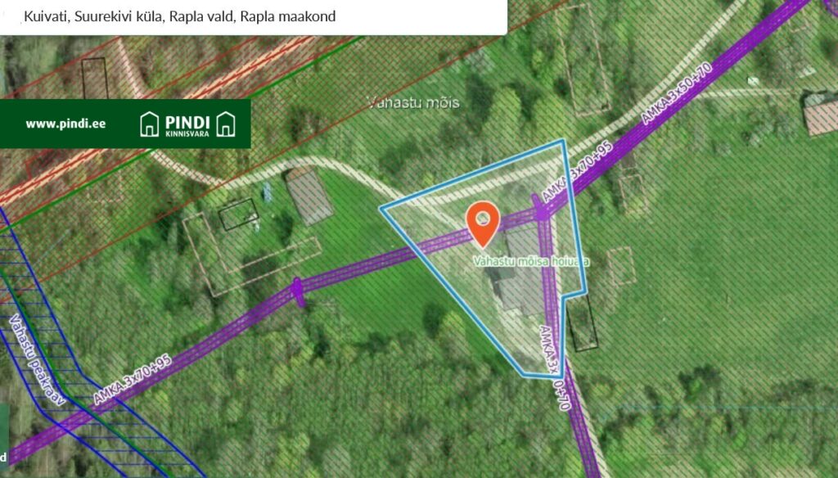This screenshot has width=838, height=478.
Task: Click the Vahastu peakraav ditch label
Action: point(38,360)
